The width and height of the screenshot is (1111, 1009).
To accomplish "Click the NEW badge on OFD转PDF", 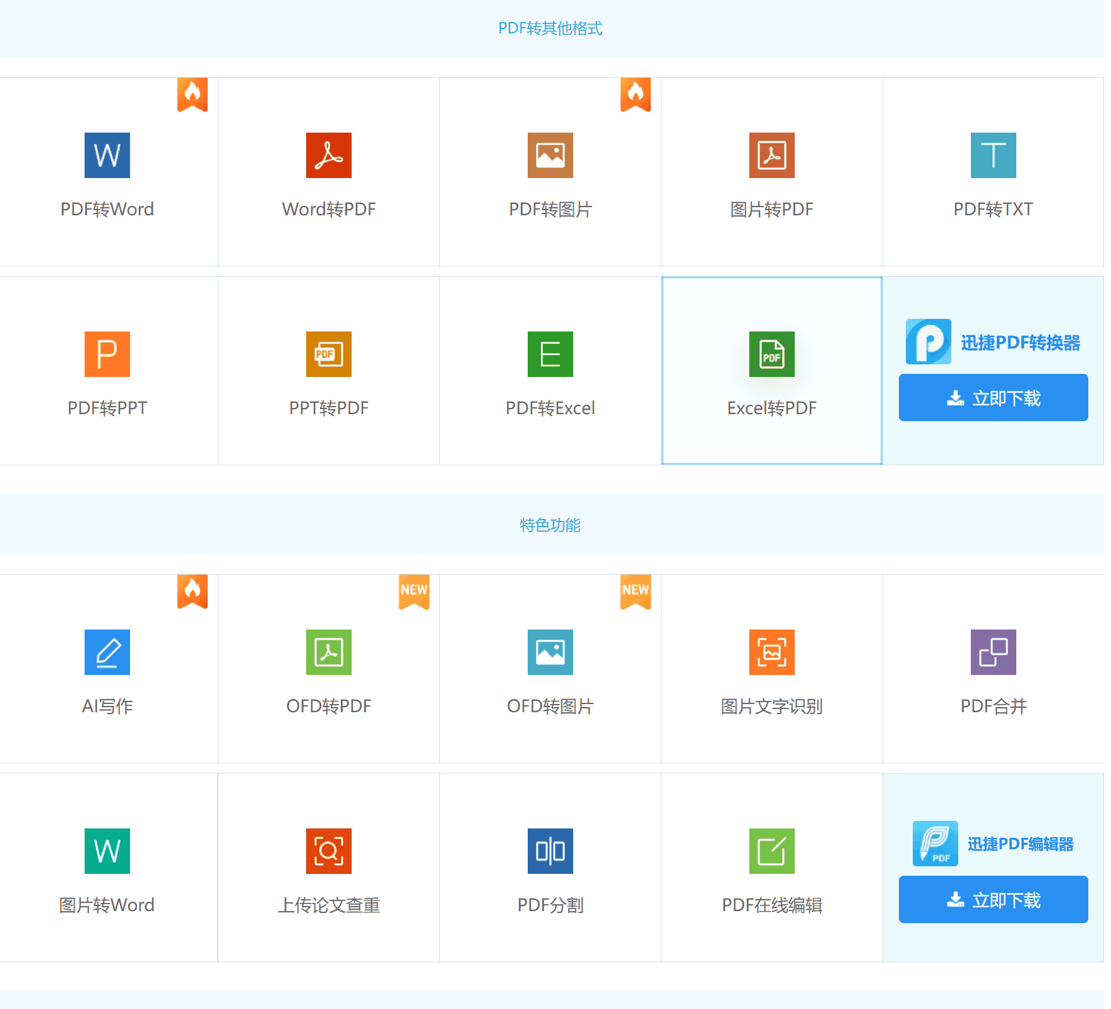I will (414, 592).
